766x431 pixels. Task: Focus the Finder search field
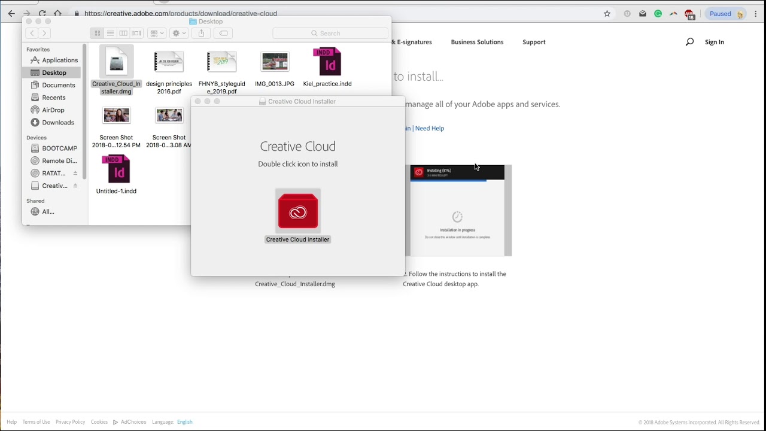330,34
